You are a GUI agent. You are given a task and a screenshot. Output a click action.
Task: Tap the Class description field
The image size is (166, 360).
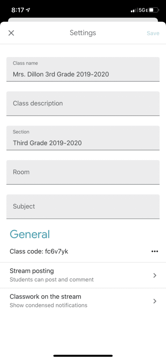(83, 104)
